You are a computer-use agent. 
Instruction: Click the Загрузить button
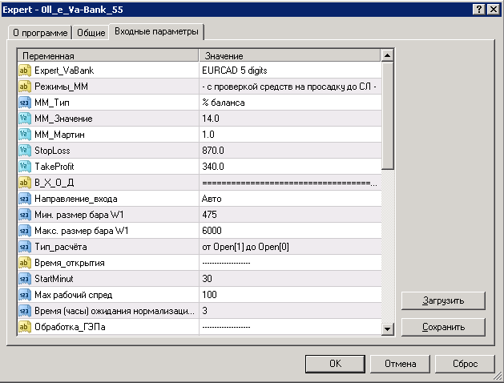point(443,300)
